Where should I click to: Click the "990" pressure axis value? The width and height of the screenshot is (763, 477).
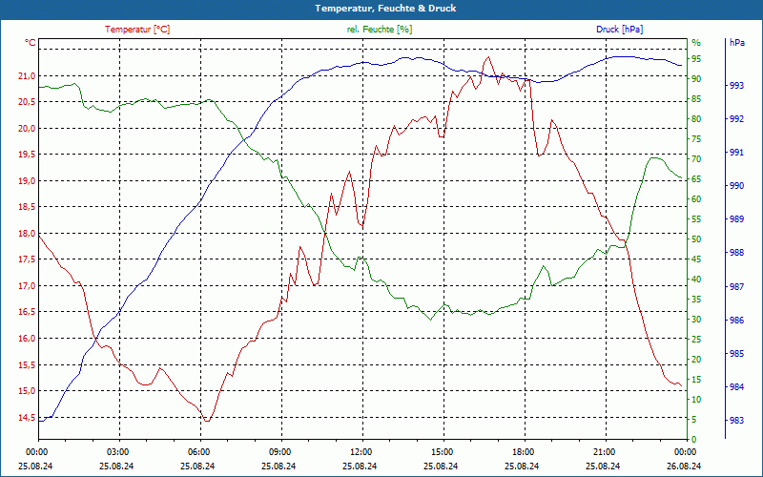click(x=736, y=186)
